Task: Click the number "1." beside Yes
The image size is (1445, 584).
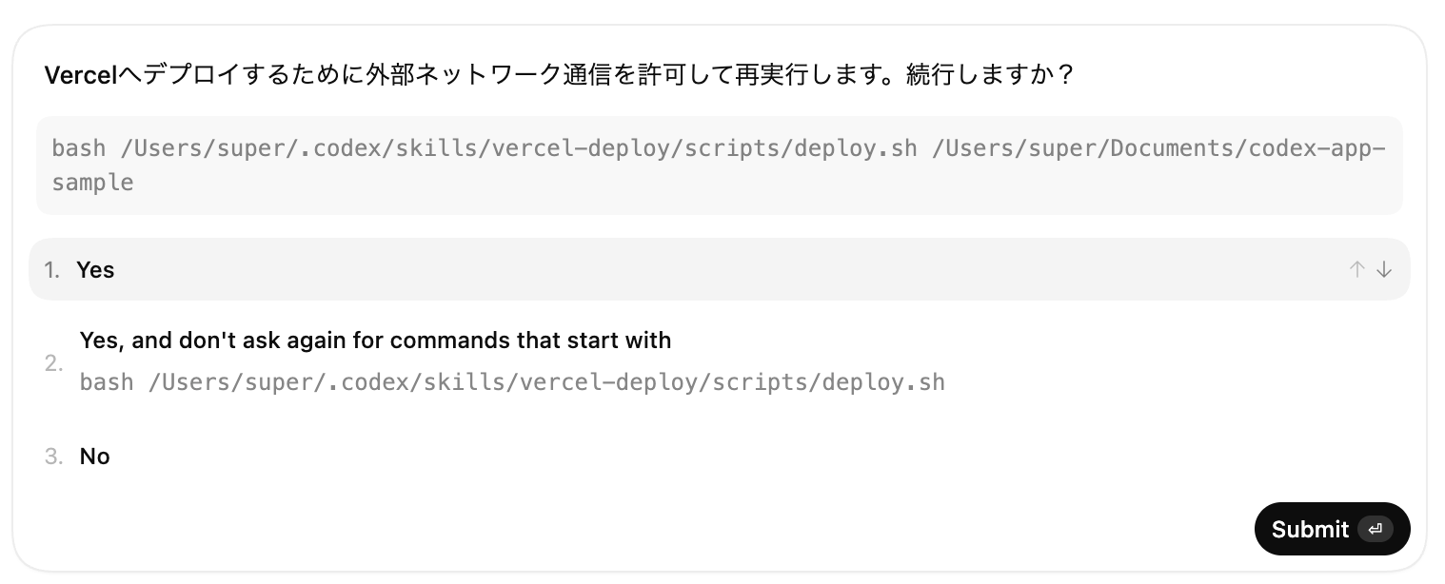Action: coord(52,270)
